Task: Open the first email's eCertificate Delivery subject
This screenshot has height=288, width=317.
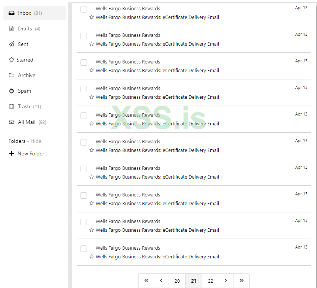Action: (x=157, y=17)
